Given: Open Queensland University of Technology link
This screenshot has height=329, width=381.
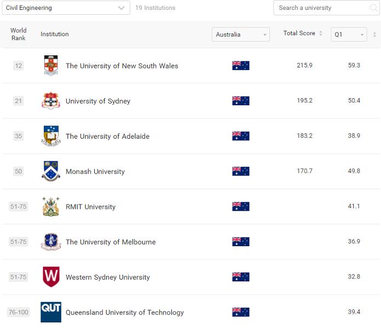Looking at the screenshot, I should coord(125,313).
